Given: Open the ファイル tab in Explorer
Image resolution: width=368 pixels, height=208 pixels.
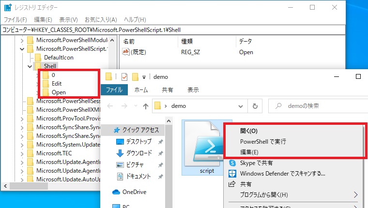Looking at the screenshot, I should [x=114, y=90].
